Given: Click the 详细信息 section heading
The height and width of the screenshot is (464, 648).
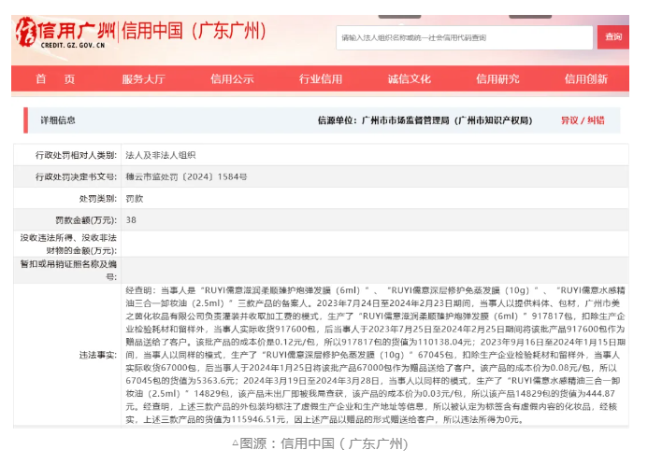Looking at the screenshot, I should point(57,120).
